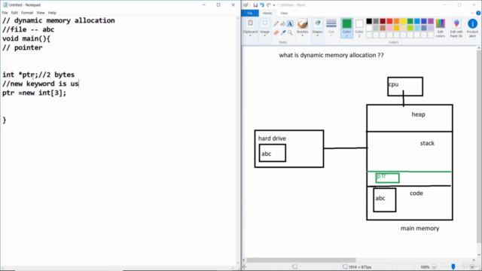
Task: Click the 'void main(){' line in Notepad
Action: point(26,38)
